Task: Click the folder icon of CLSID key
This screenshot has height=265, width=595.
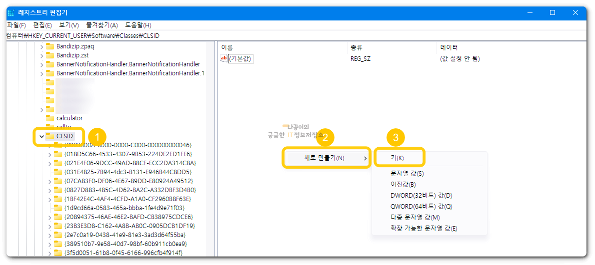Action: tap(49, 136)
